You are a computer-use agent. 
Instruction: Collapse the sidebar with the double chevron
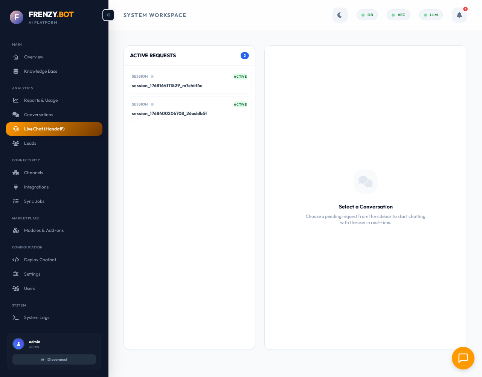tap(108, 15)
